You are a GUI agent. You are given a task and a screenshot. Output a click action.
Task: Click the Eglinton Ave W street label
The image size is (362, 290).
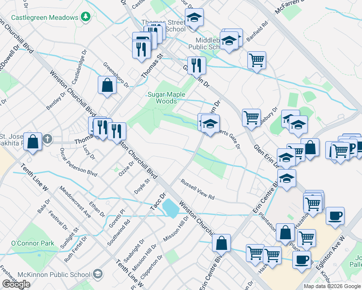330,253
